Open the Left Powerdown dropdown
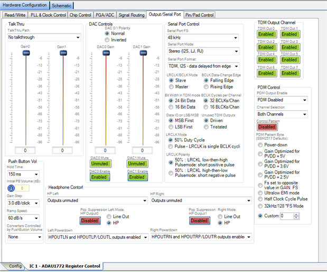The height and width of the screenshot is (272, 327). (98, 237)
